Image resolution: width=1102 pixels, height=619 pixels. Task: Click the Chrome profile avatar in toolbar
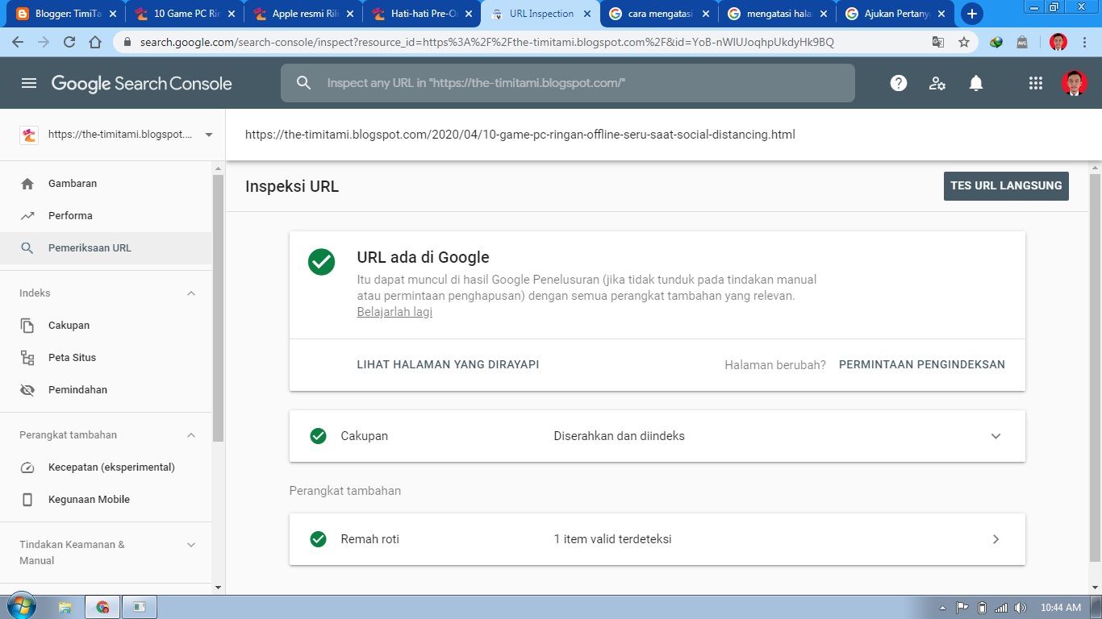pos(1058,42)
